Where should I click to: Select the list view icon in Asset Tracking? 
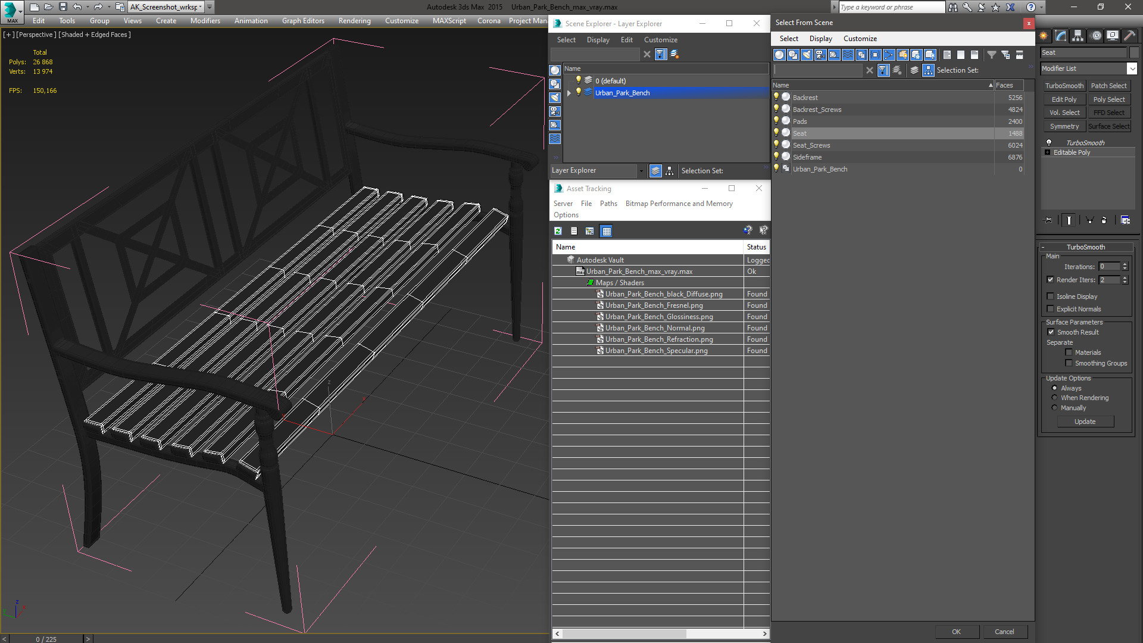[574, 231]
